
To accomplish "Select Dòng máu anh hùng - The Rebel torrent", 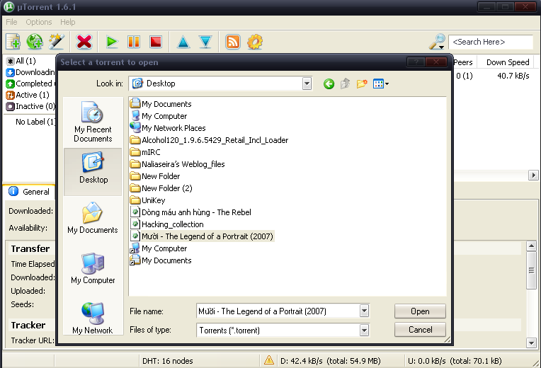I will (190, 212).
